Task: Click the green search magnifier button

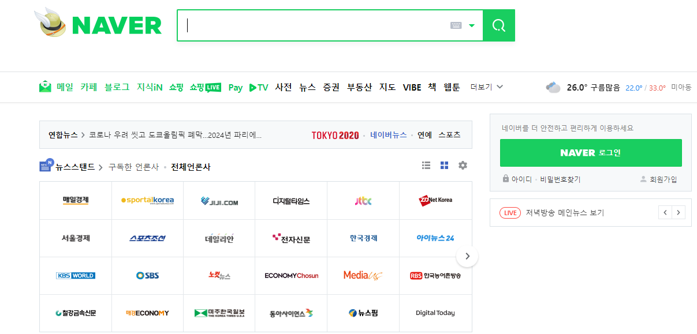Action: [498, 25]
